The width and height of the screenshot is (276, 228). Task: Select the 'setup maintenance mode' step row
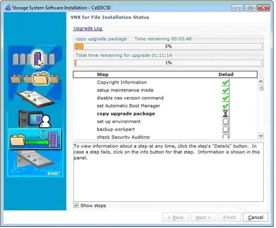point(125,90)
